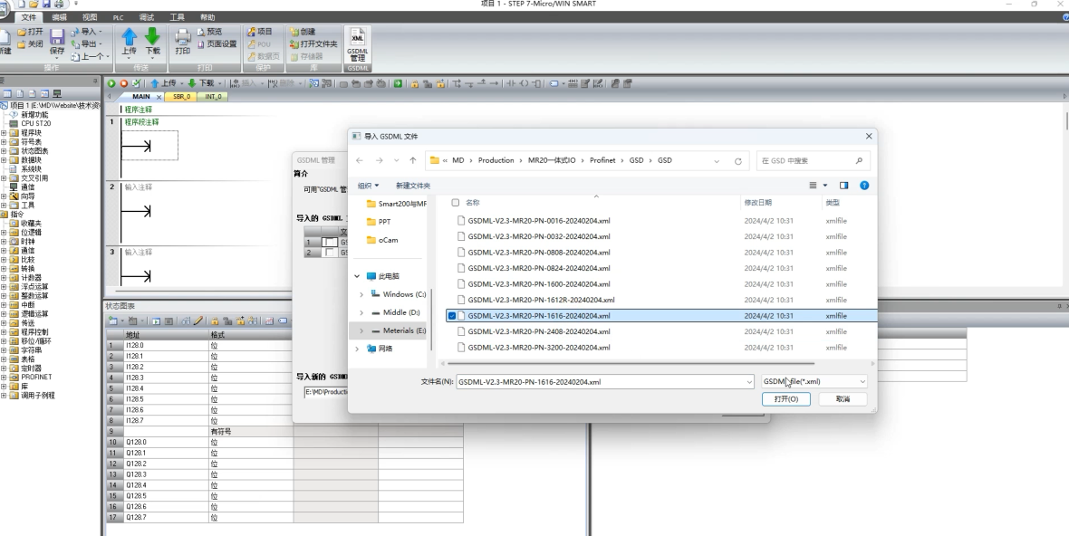The image size is (1069, 536).
Task: Open the file type GSDML file(*.xml) dropdown
Action: pos(814,382)
